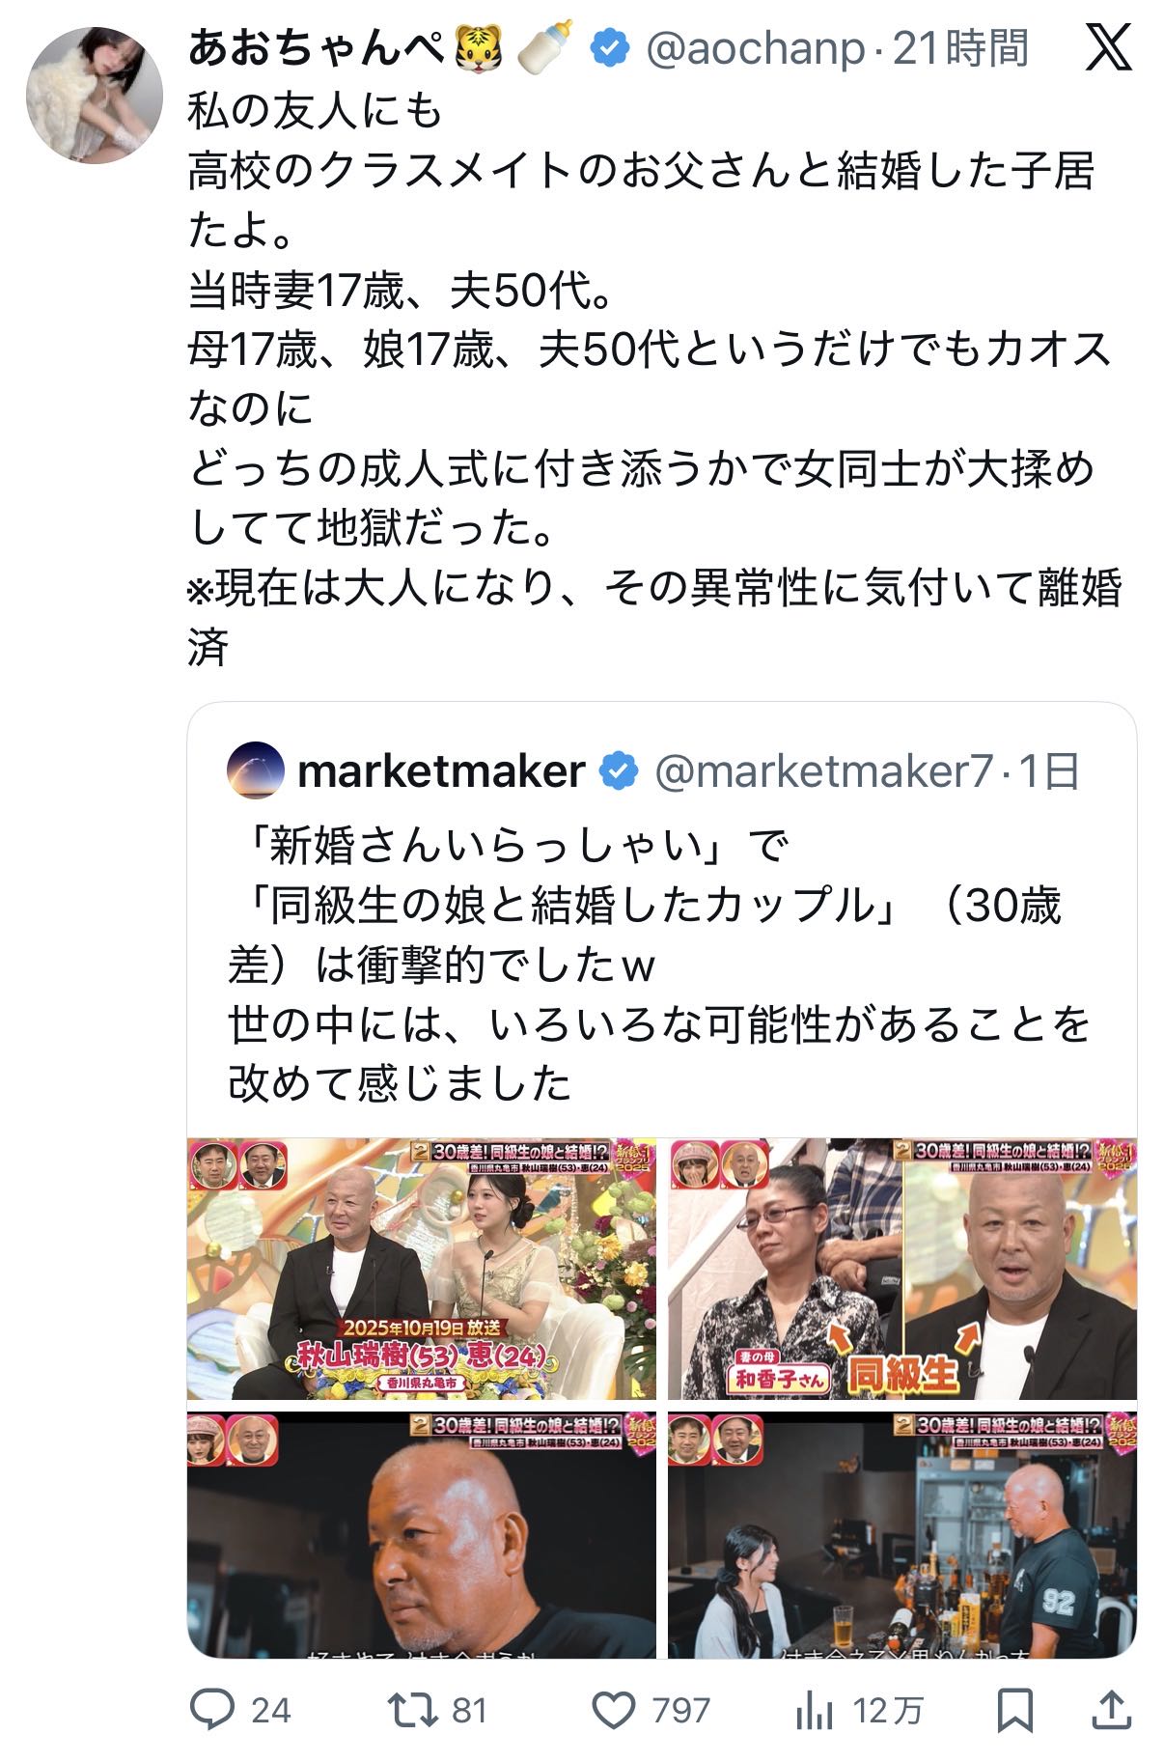
Task: Click the X logo icon
Action: coord(1108,46)
